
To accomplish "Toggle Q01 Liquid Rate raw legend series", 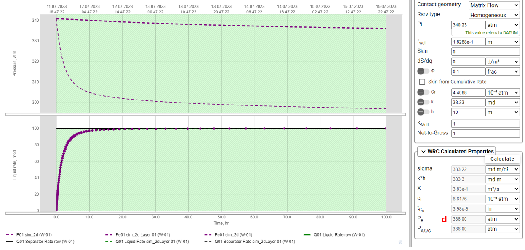I will [334, 235].
